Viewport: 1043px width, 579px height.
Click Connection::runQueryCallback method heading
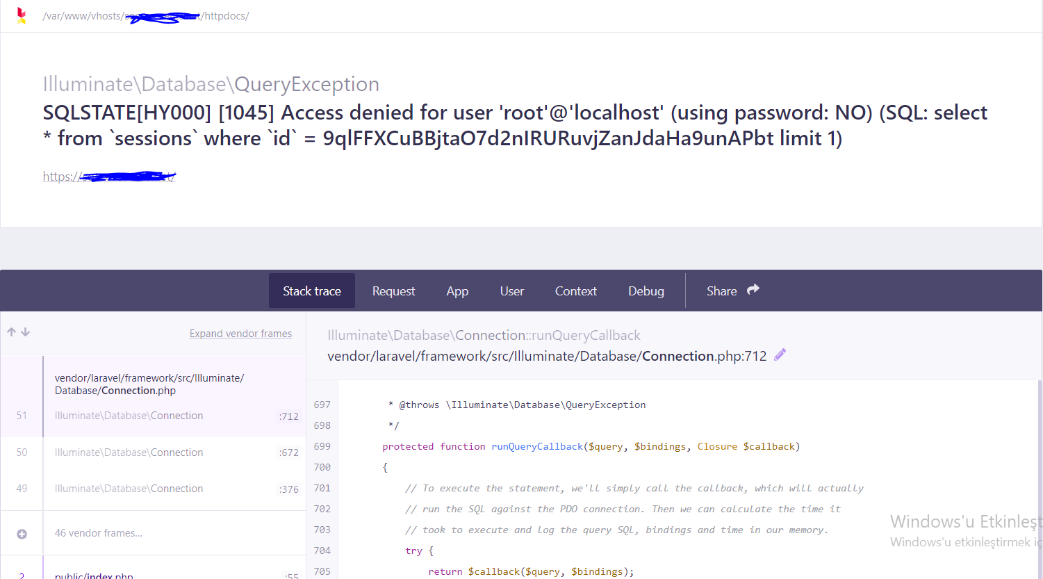click(484, 335)
